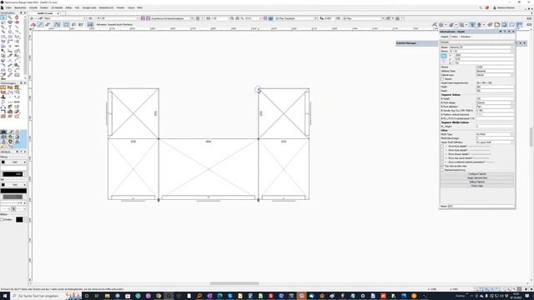Toggle the checkbox below 'Top view as plan view'
Image resolution: width=534 pixels, height=300 pixels.
(x=442, y=170)
